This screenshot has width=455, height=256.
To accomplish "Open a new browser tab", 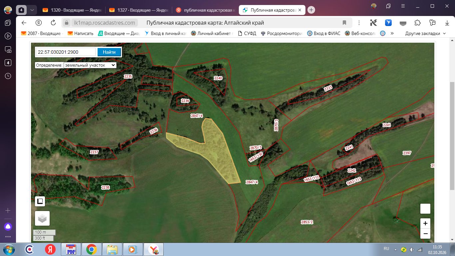I will pos(311,10).
